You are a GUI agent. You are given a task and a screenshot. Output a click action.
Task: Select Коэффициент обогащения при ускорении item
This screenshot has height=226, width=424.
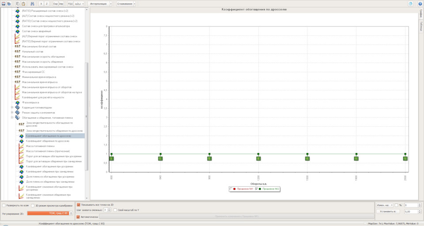(x=49, y=166)
